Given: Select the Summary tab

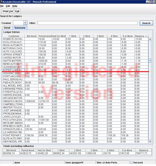Looking at the screenshot, I should (x=20, y=28).
